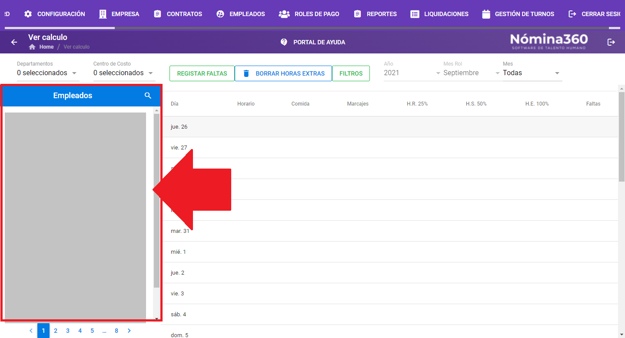The height and width of the screenshot is (338, 625).
Task: Go back using the header arrow
Action: pyautogui.click(x=14, y=42)
